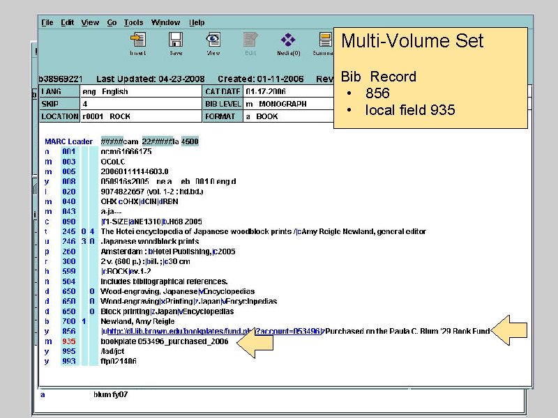Select the MARC Leader label
This screenshot has height=418, width=558.
pyautogui.click(x=68, y=141)
